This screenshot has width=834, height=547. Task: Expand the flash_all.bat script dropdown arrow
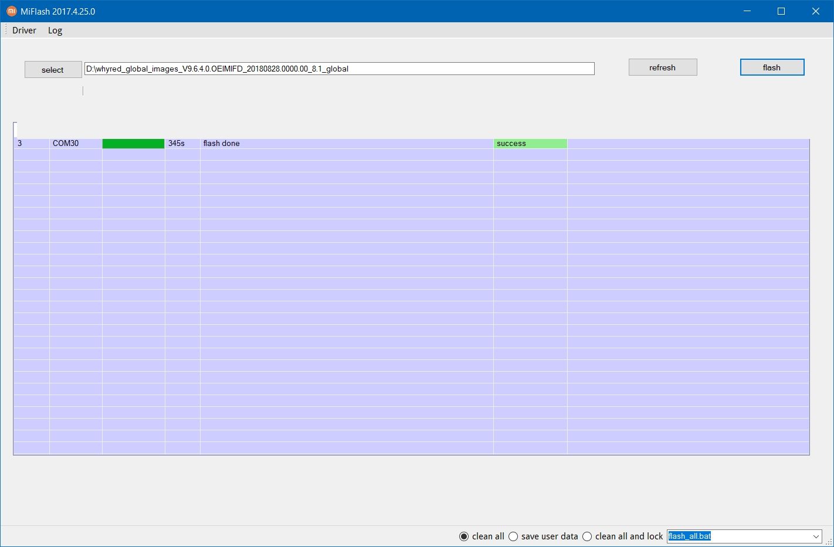[816, 536]
